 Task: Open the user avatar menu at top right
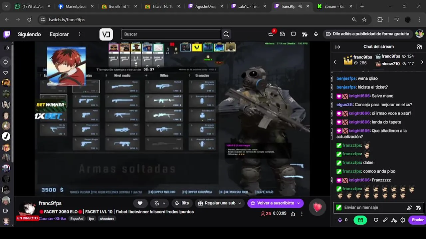click(x=419, y=34)
